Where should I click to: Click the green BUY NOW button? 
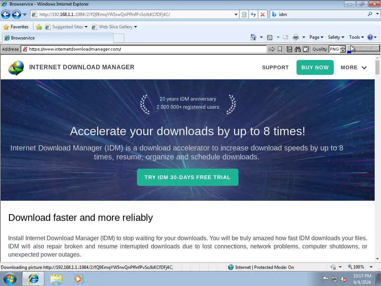[315, 67]
